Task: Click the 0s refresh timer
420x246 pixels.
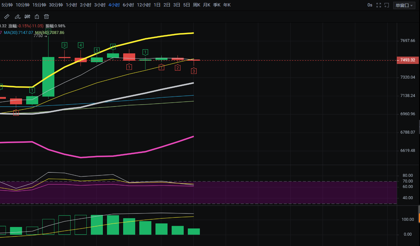Action: 370,5
